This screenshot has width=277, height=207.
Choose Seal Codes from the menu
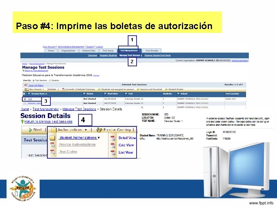tap(68, 151)
